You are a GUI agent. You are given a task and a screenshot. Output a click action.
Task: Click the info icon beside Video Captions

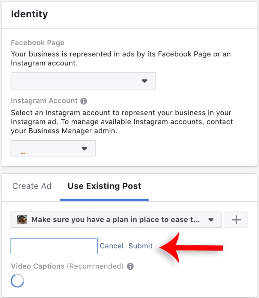point(130,266)
